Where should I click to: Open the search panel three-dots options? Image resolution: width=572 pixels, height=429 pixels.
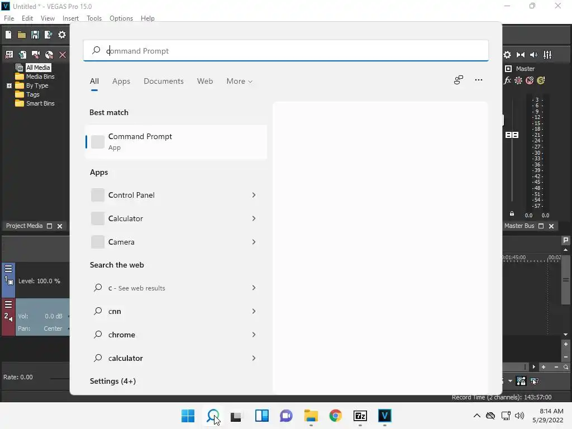(479, 80)
